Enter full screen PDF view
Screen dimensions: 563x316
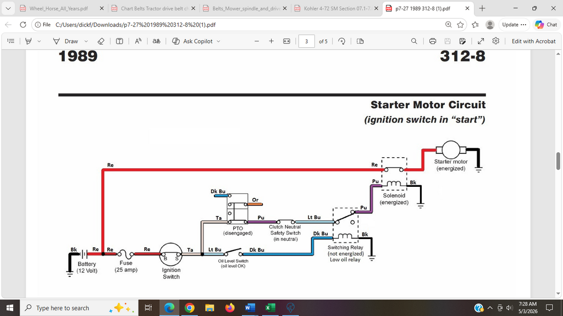coord(481,41)
